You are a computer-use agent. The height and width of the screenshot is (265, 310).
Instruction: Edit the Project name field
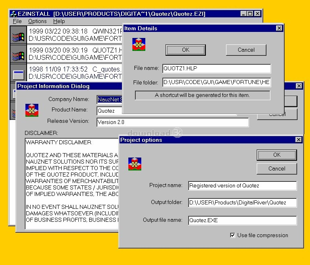[242, 186]
